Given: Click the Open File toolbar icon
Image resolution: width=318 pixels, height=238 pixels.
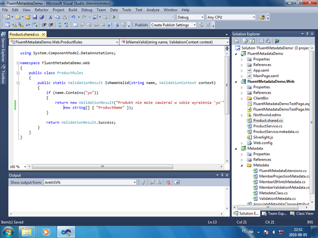Looking at the screenshot, I should 28,17.
